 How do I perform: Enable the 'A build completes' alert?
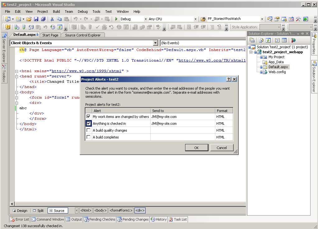click(88, 137)
